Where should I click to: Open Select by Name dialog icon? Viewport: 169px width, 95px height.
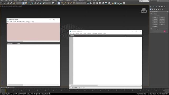click(x=26, y=3)
